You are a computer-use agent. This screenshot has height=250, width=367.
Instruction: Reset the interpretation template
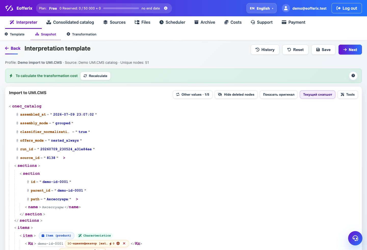[x=295, y=50]
